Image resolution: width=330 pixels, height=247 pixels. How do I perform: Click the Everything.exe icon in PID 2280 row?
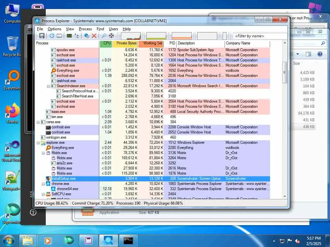point(49,148)
